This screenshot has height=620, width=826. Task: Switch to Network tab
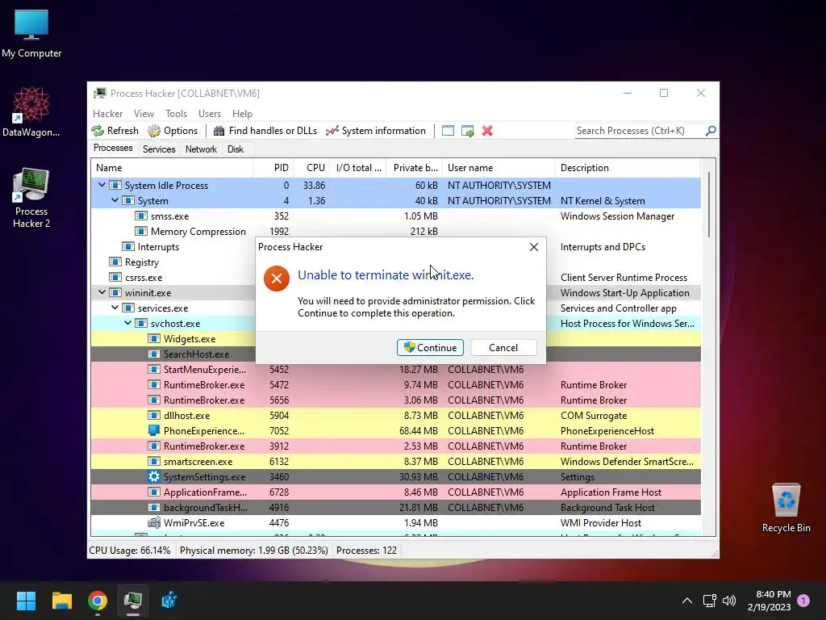pyautogui.click(x=201, y=149)
